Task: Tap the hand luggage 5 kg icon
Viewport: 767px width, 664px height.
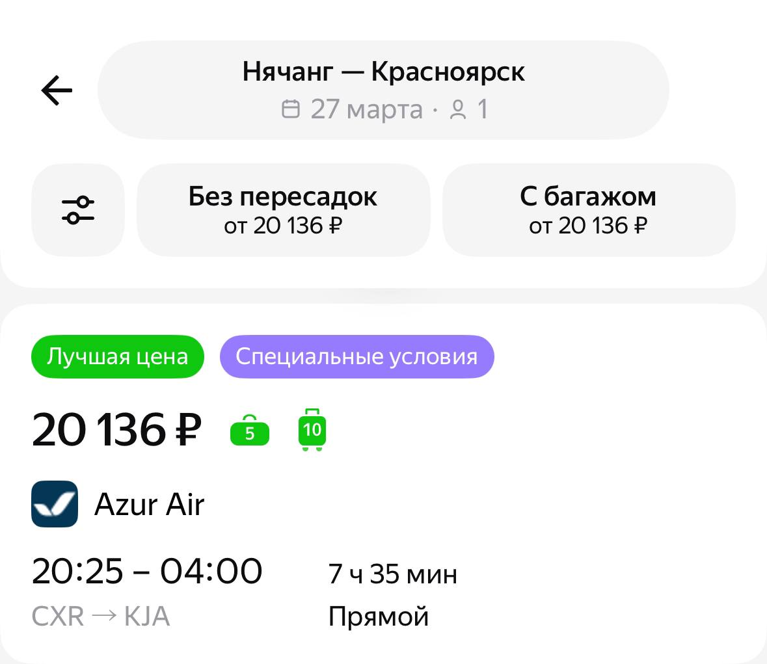Action: 249,431
